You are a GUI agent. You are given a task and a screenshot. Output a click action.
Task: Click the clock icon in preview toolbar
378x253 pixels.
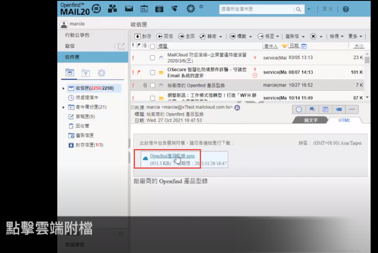[x=299, y=110]
